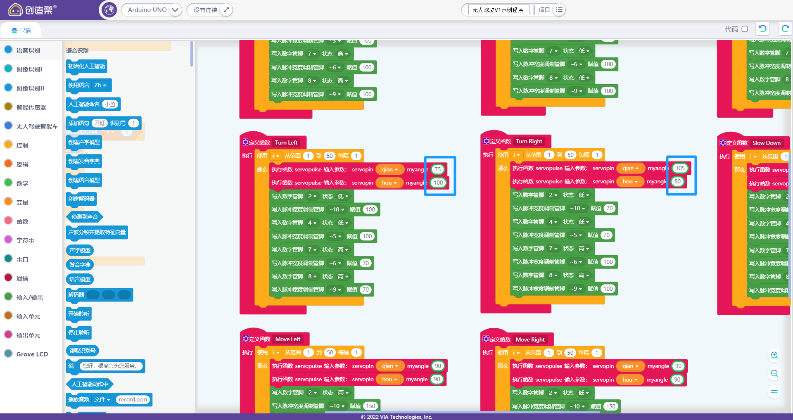Click the undo arrow icon
The width and height of the screenshot is (793, 420).
click(x=762, y=28)
